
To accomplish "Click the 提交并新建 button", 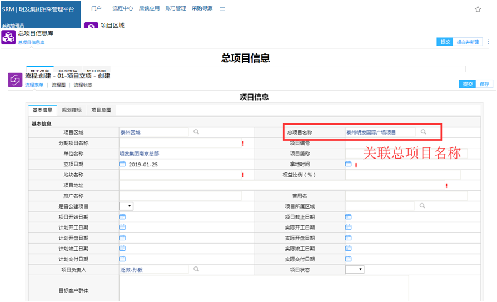I will 468,42.
